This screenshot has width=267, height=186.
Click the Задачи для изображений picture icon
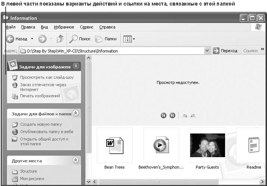click(x=13, y=65)
